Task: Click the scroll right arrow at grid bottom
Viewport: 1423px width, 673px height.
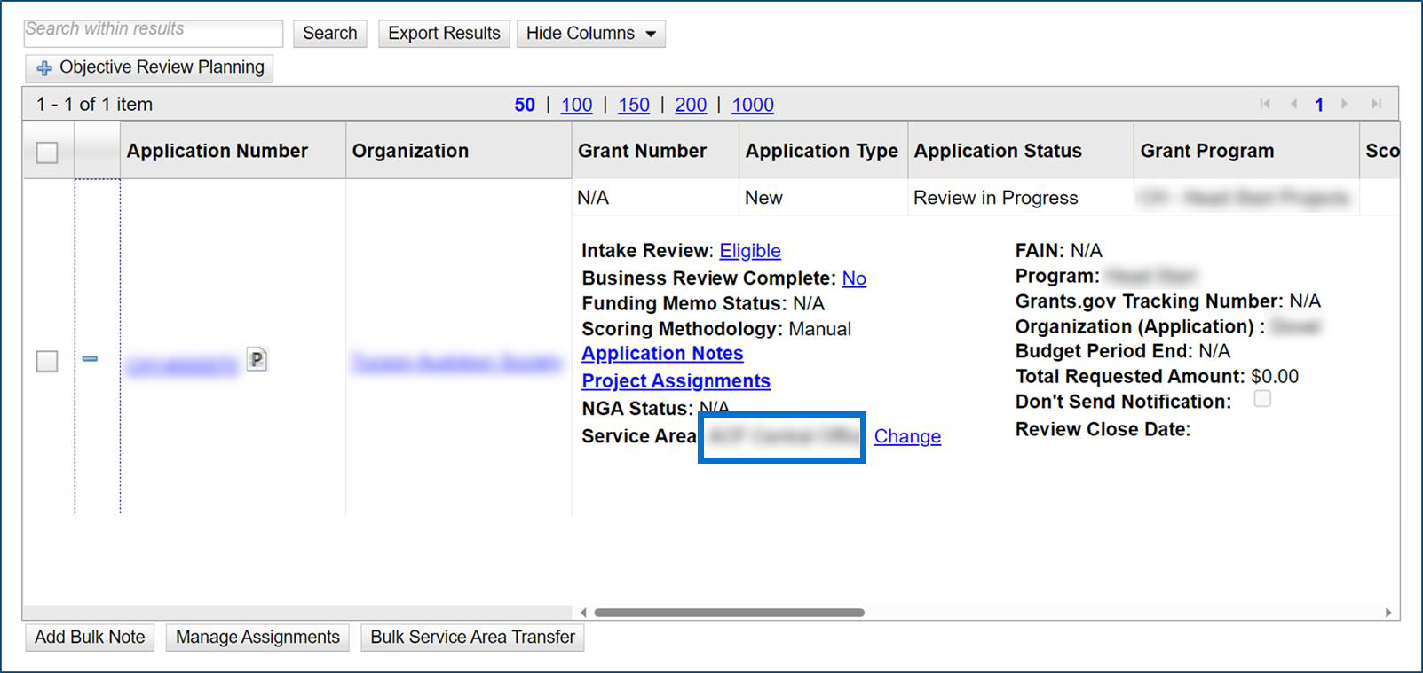Action: tap(1388, 613)
